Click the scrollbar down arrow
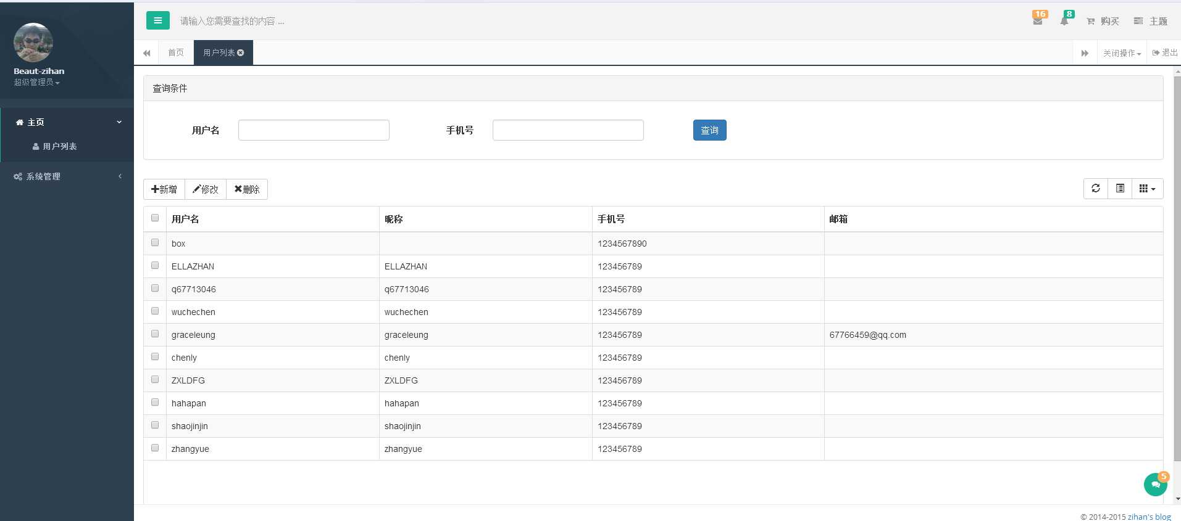 click(1177, 499)
